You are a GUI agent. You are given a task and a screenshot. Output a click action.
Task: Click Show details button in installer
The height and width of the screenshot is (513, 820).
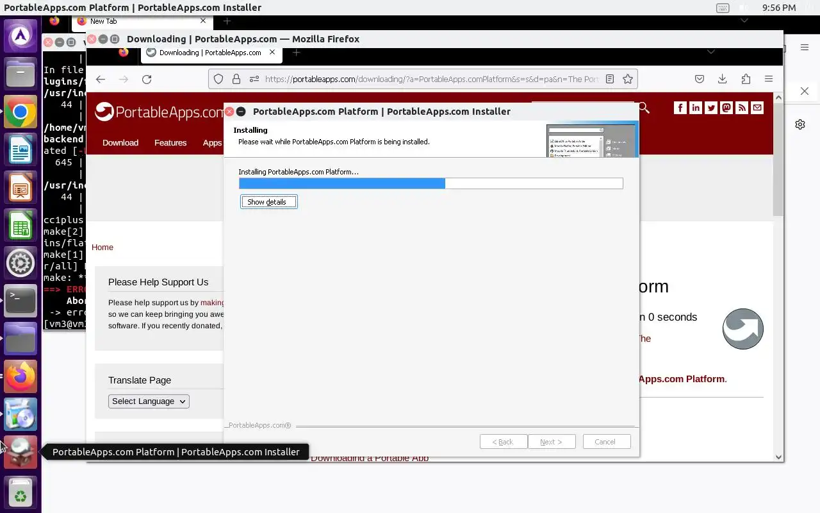pos(269,202)
